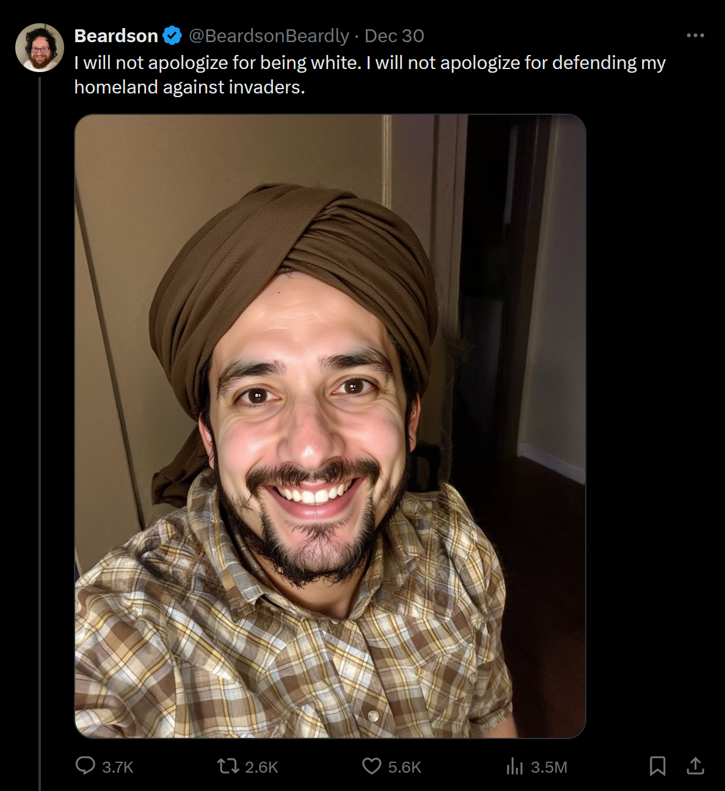Click the reply speech bubble icon
The height and width of the screenshot is (791, 725).
(x=86, y=766)
